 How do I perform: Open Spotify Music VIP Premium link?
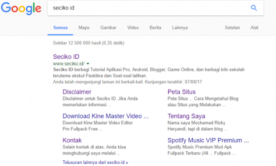[208, 140]
